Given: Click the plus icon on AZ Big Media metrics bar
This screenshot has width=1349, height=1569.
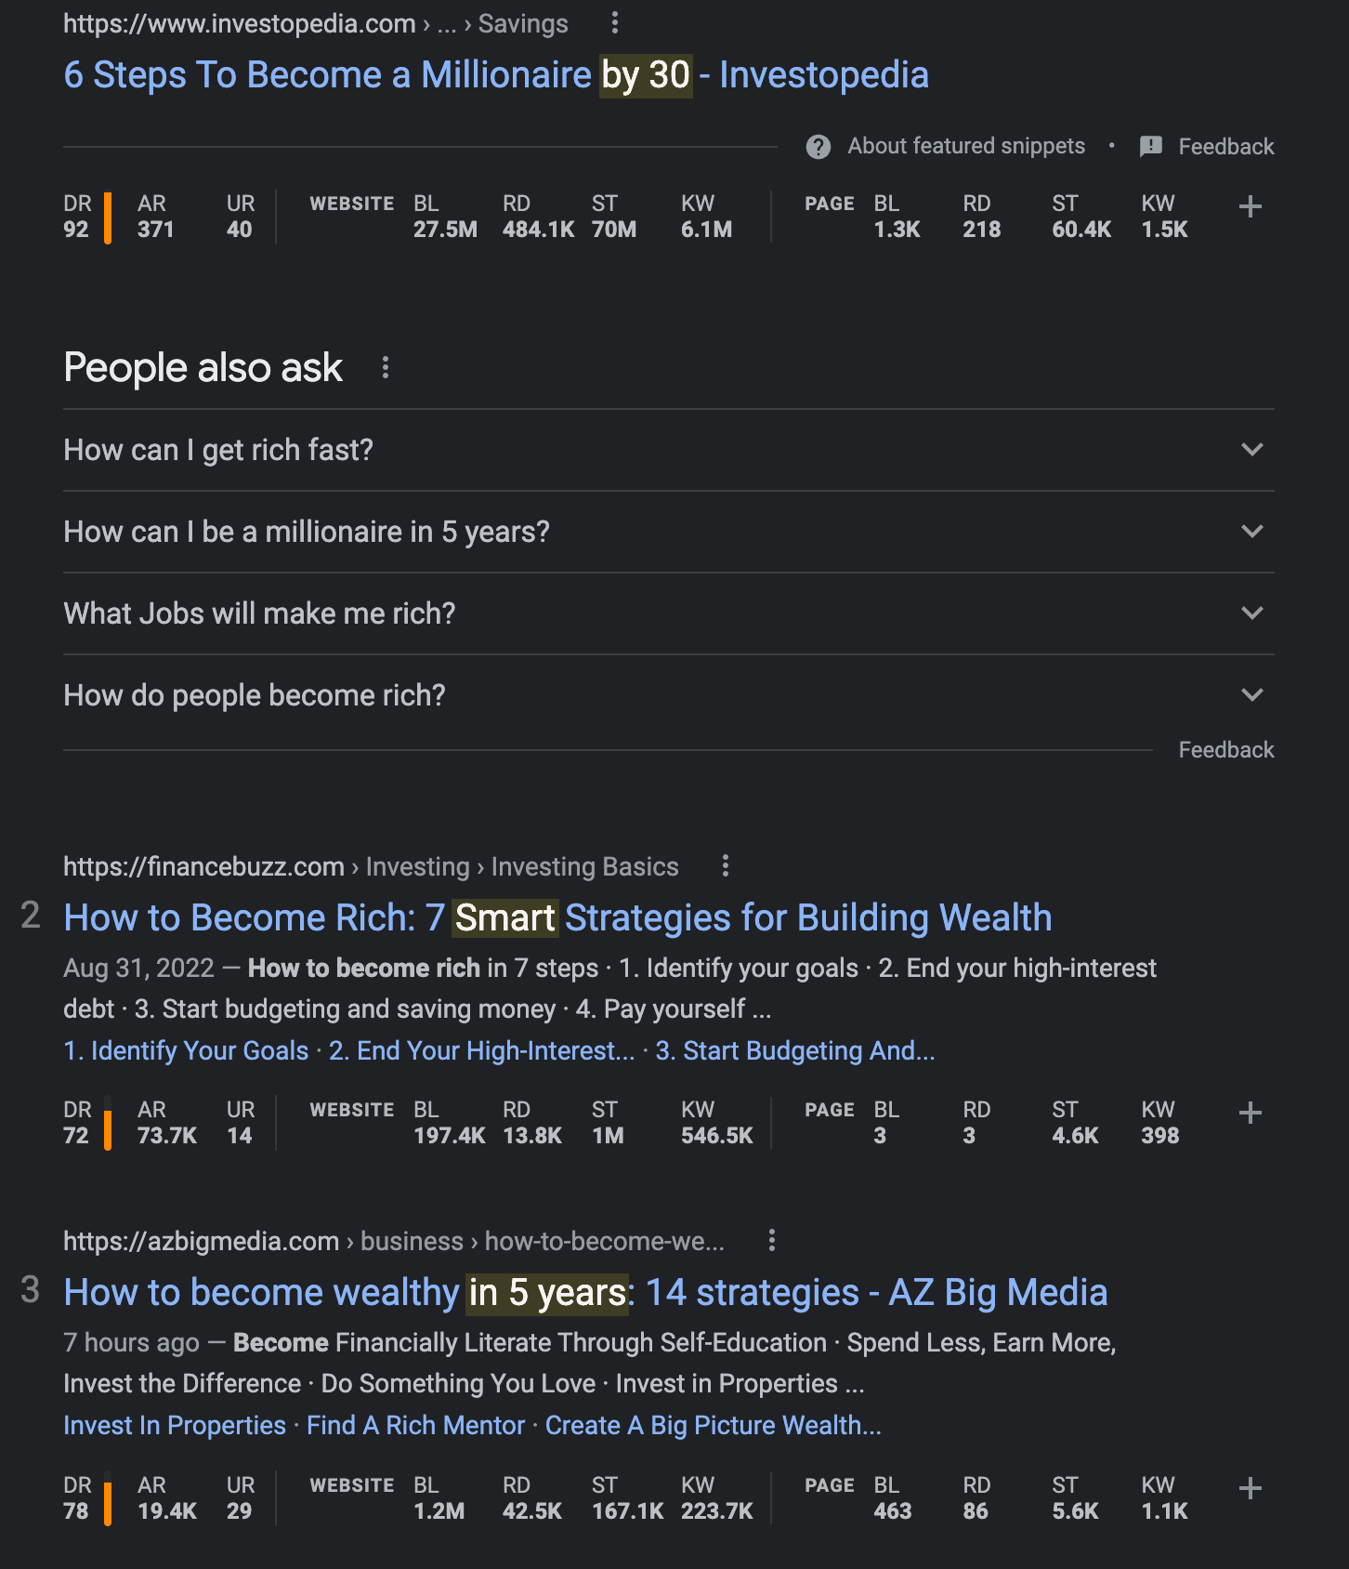Looking at the screenshot, I should coord(1250,1488).
